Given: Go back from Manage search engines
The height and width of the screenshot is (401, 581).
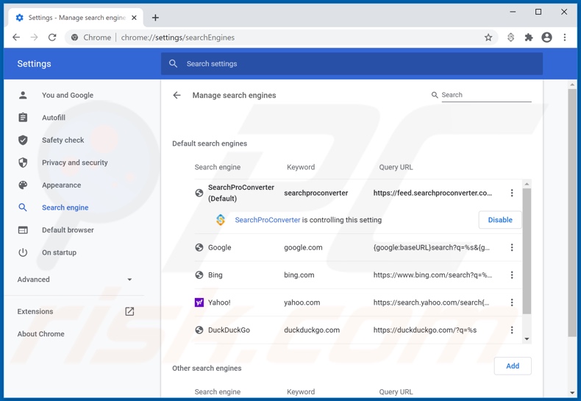Looking at the screenshot, I should coord(177,95).
